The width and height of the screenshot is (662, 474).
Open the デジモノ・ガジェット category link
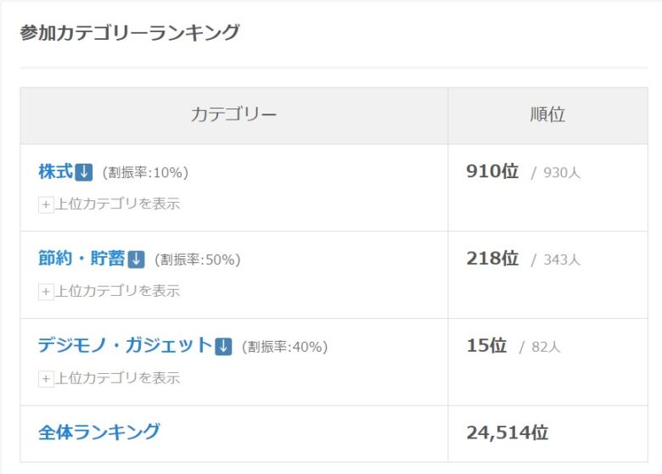[x=125, y=345]
